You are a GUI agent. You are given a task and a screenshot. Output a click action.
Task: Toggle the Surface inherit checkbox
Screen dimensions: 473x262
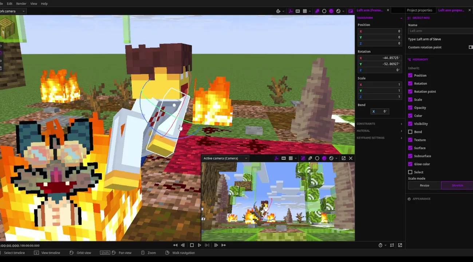[410, 148]
